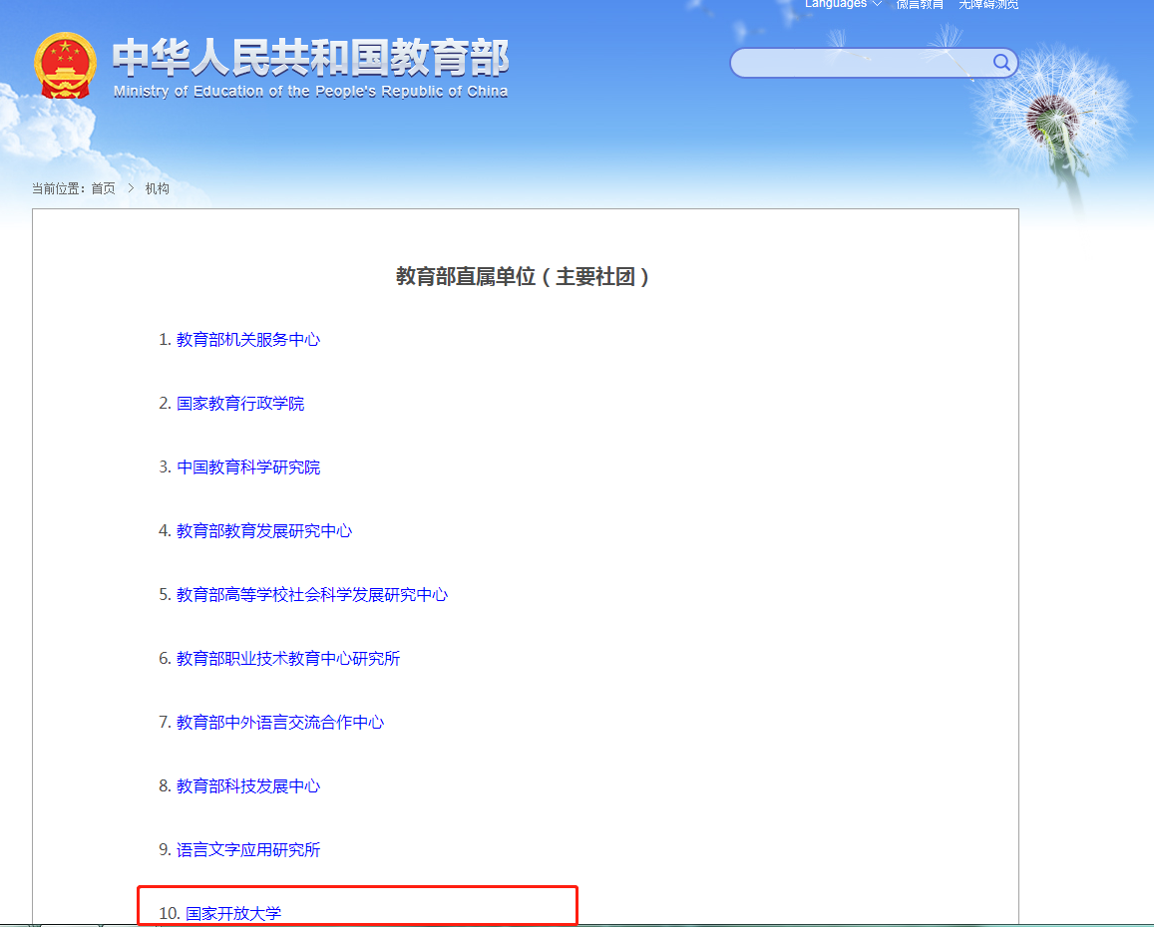Select 机构 in the breadcrumb
The width and height of the screenshot is (1154, 927).
coord(156,187)
